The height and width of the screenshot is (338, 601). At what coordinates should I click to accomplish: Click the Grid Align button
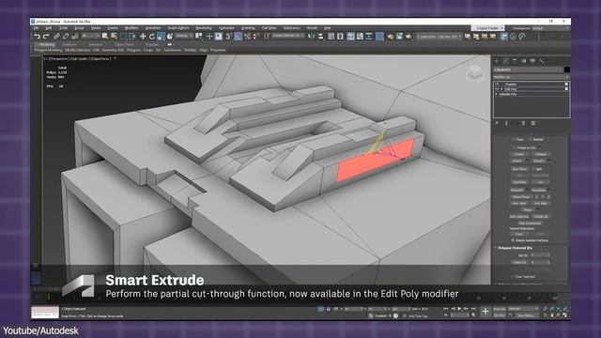point(541,203)
